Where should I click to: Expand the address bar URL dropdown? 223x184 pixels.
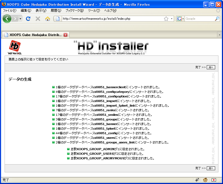[x=172, y=19]
